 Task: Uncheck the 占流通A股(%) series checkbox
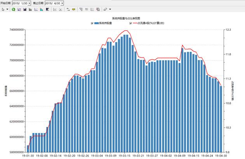[131, 23]
